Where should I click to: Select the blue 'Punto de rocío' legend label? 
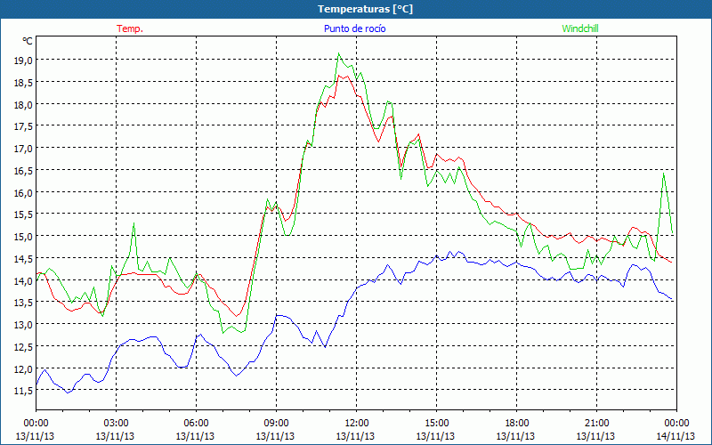pyautogui.click(x=354, y=28)
